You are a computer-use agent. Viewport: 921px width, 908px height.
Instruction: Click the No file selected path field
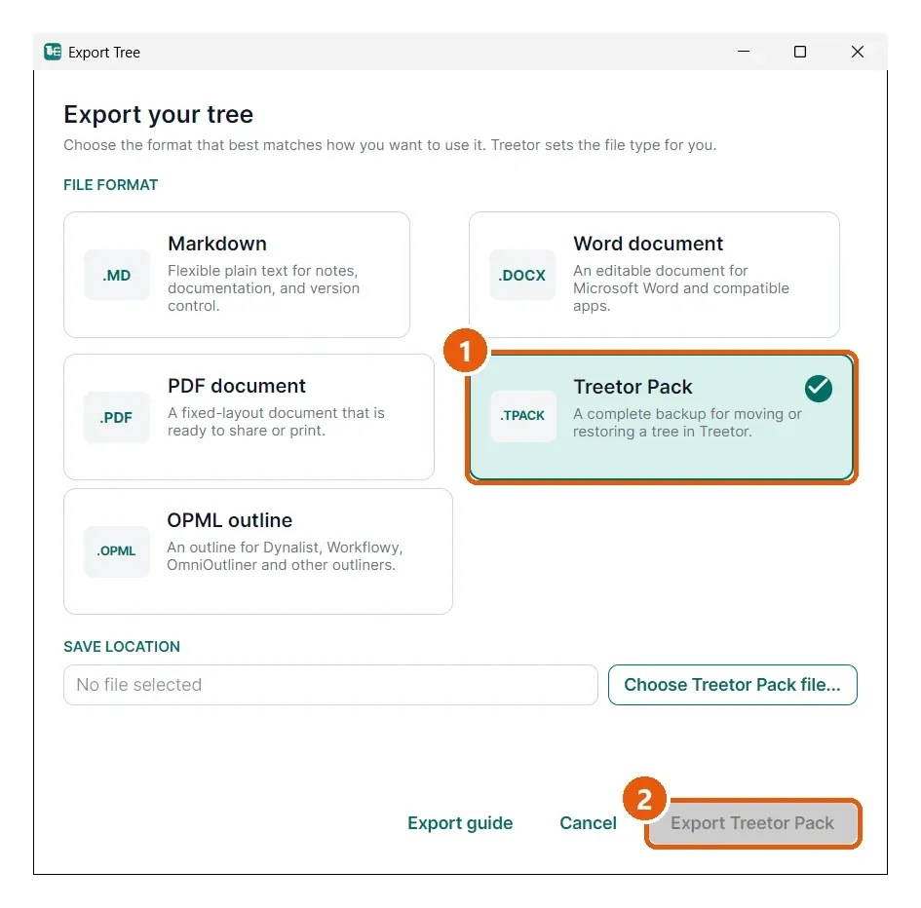pyautogui.click(x=330, y=685)
